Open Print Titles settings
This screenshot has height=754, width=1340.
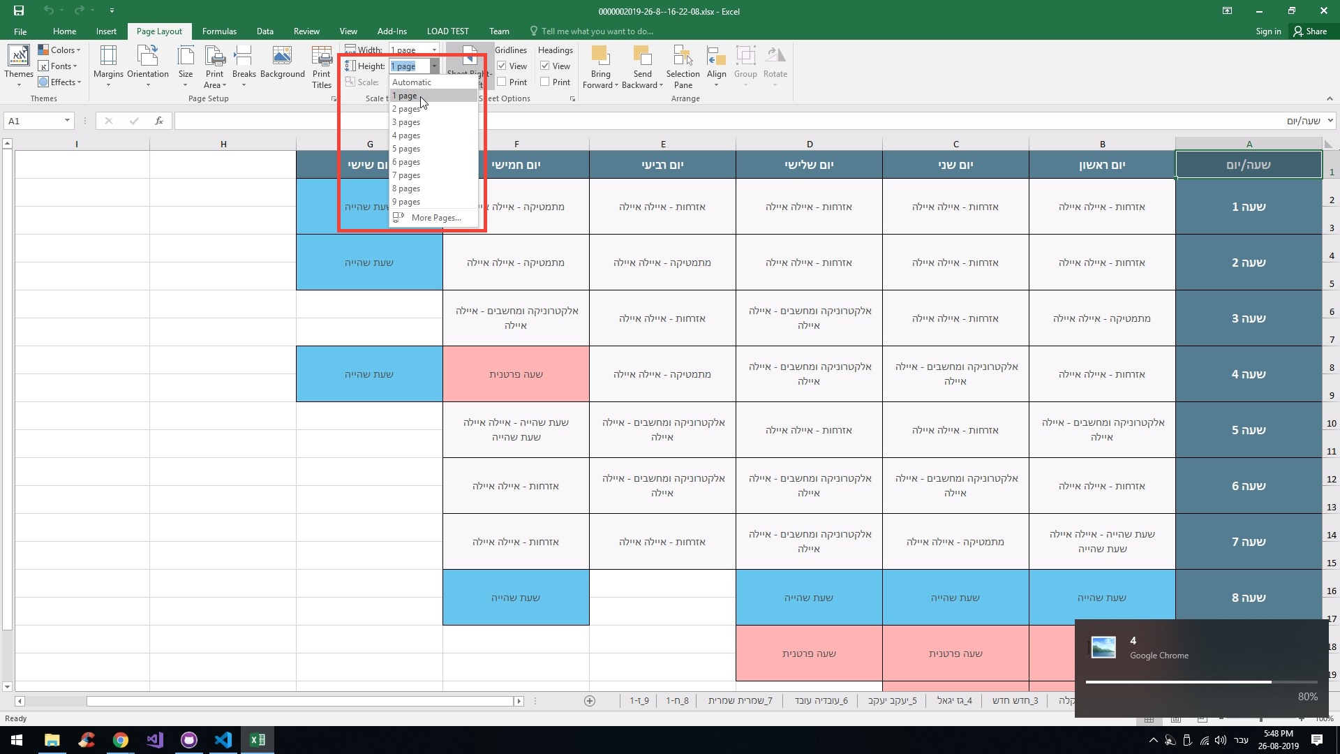(x=321, y=67)
